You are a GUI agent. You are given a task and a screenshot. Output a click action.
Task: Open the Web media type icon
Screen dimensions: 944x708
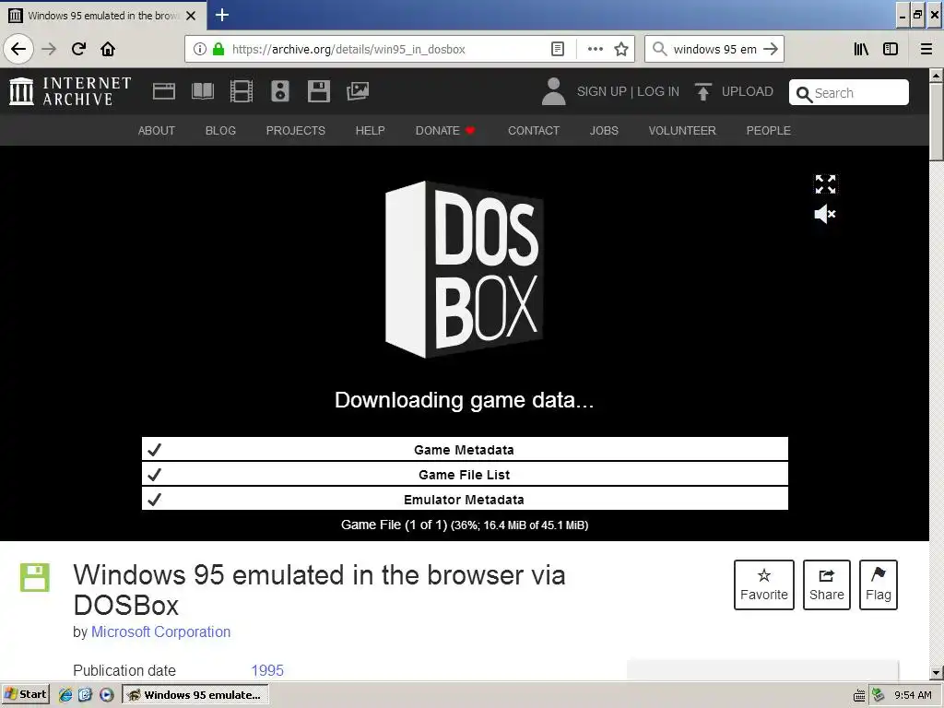point(164,91)
